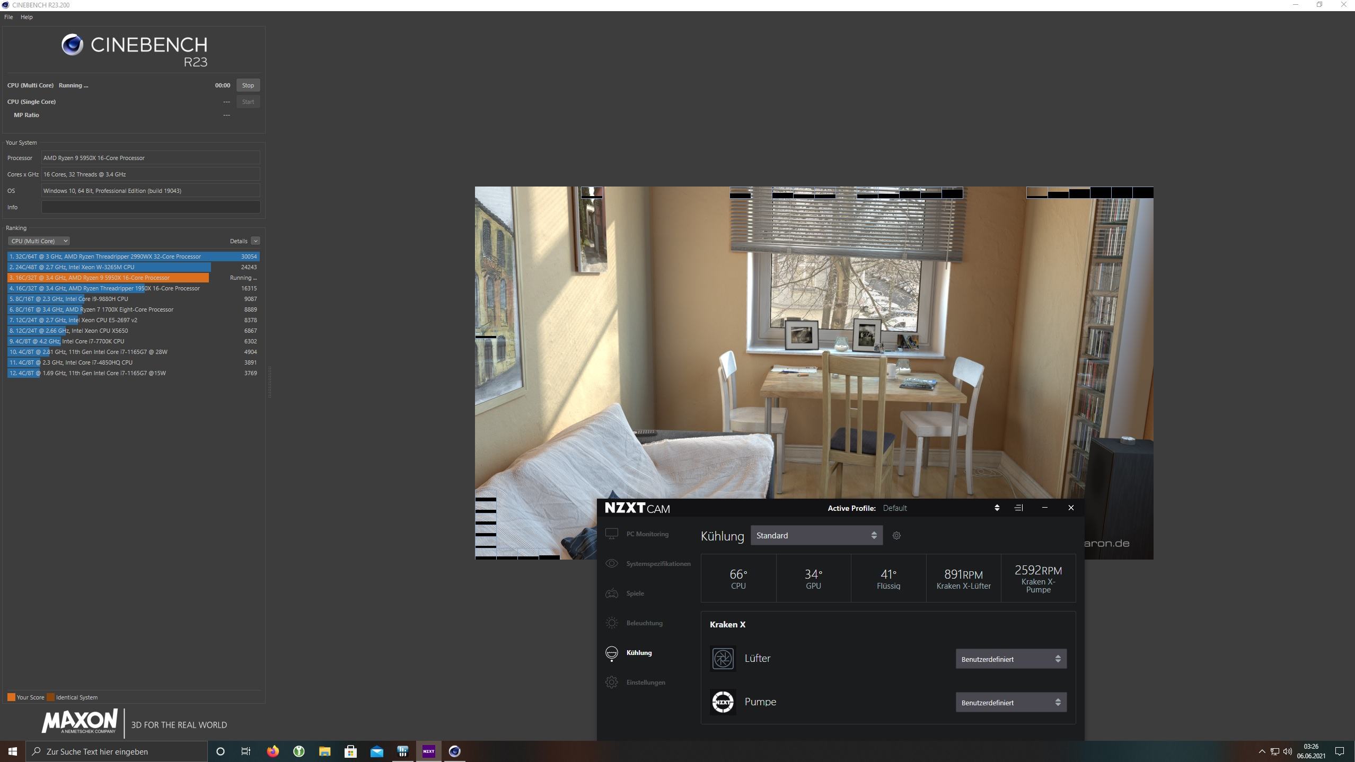Screen dimensions: 1355x762
Task: Select the Xeon W-3265M ranking row
Action: (x=134, y=267)
